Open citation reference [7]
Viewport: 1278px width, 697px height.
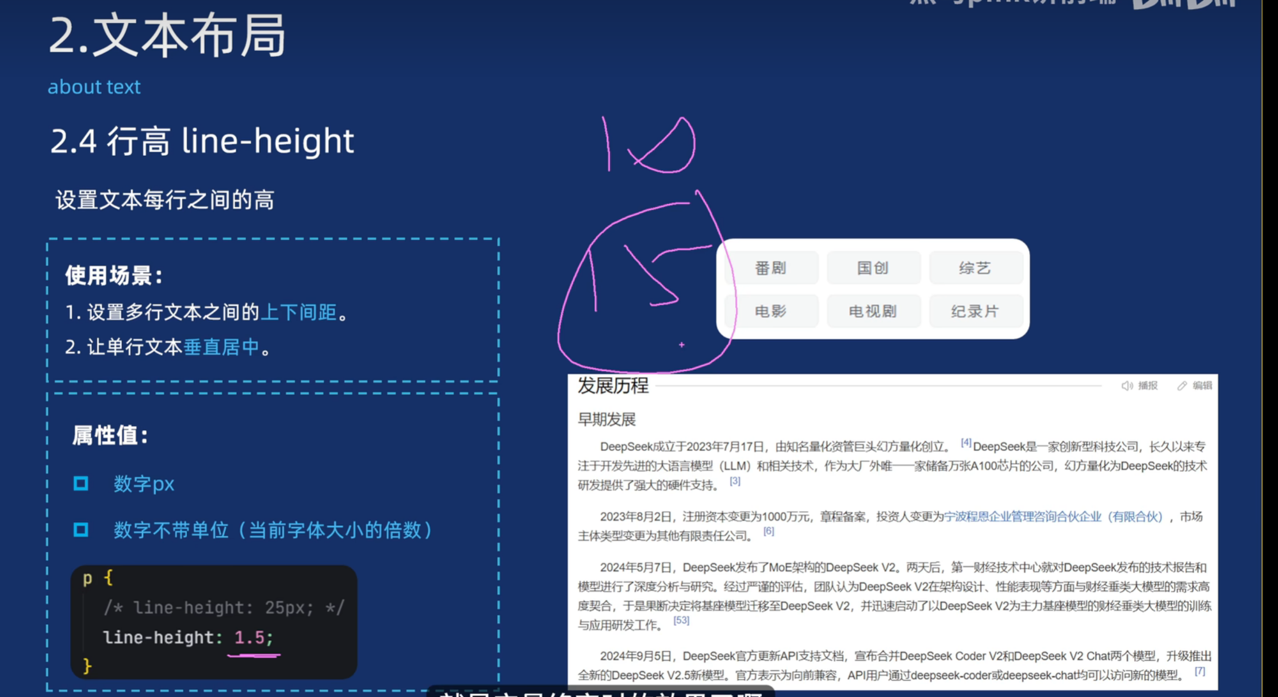click(x=1200, y=671)
